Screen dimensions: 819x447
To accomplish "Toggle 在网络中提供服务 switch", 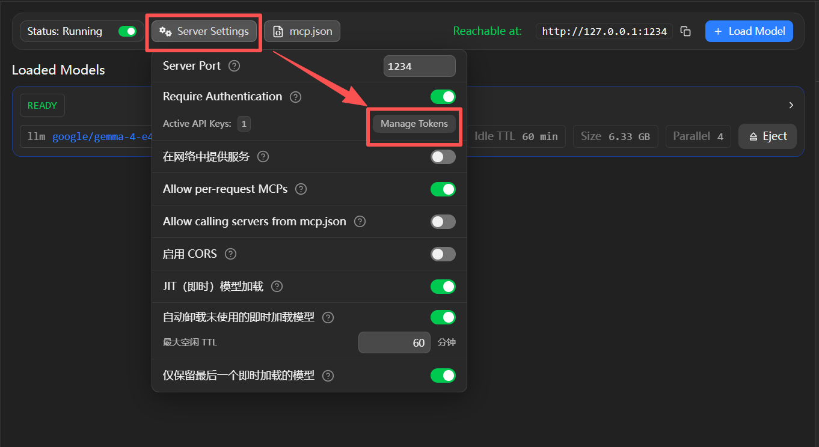I will [443, 157].
